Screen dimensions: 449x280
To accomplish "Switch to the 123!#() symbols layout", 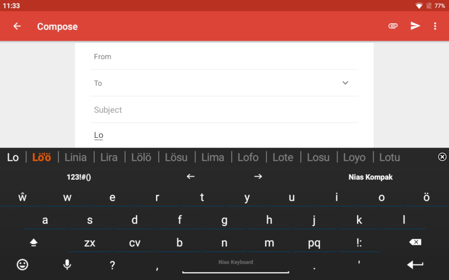I will tap(79, 177).
